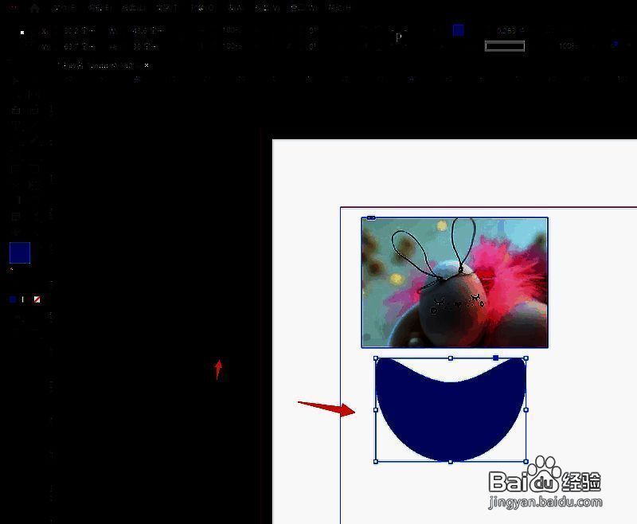Select the Rectangle tool in the toolbox
This screenshot has width=637, height=524.
coord(33,168)
